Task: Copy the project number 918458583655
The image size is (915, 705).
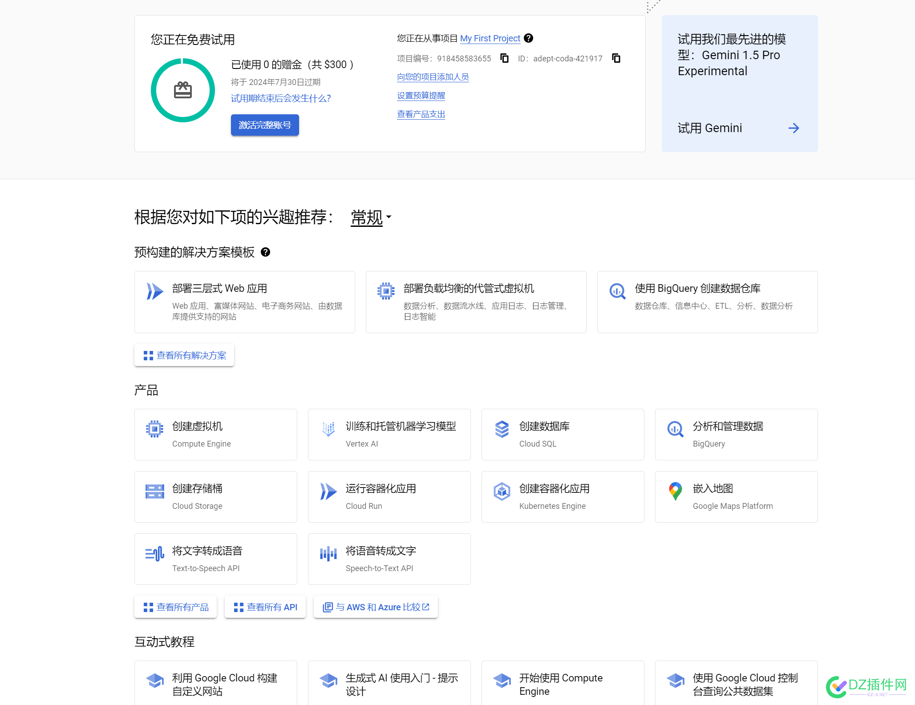Action: tap(504, 58)
